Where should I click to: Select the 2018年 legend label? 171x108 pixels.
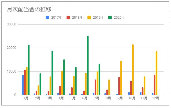pyautogui.click(x=77, y=18)
